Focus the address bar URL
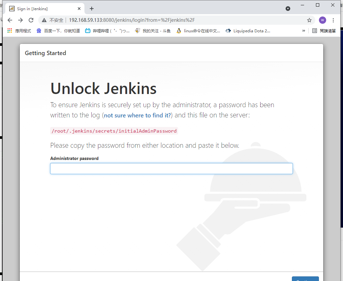 click(x=132, y=20)
